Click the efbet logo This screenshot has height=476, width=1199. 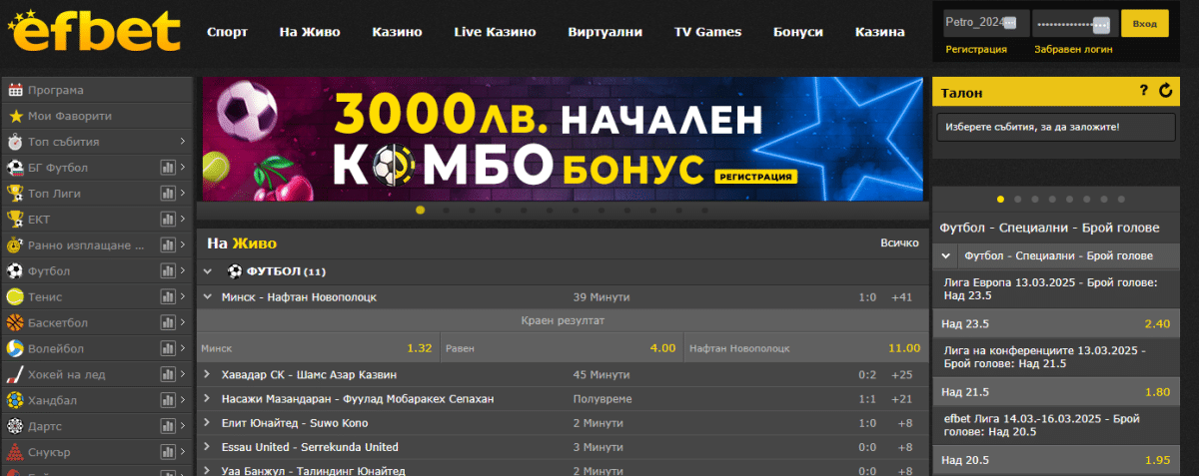coord(95,32)
